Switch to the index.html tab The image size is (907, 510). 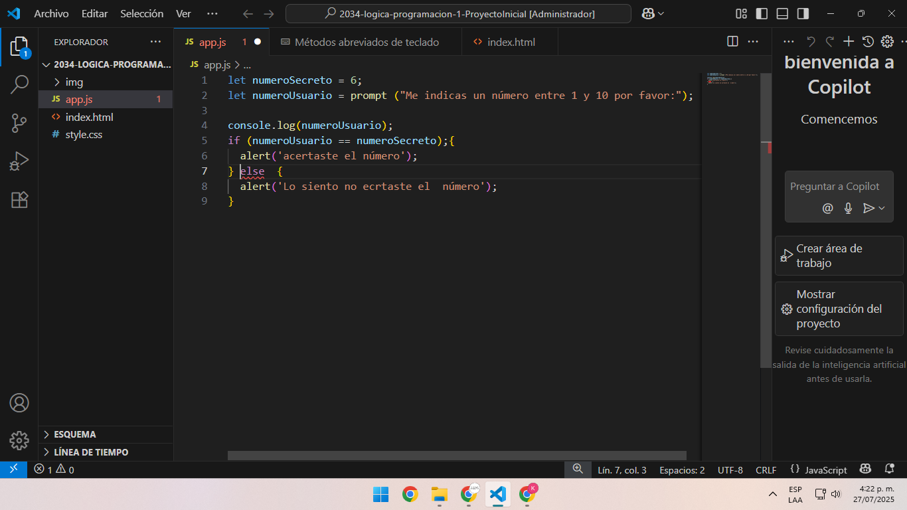point(510,42)
